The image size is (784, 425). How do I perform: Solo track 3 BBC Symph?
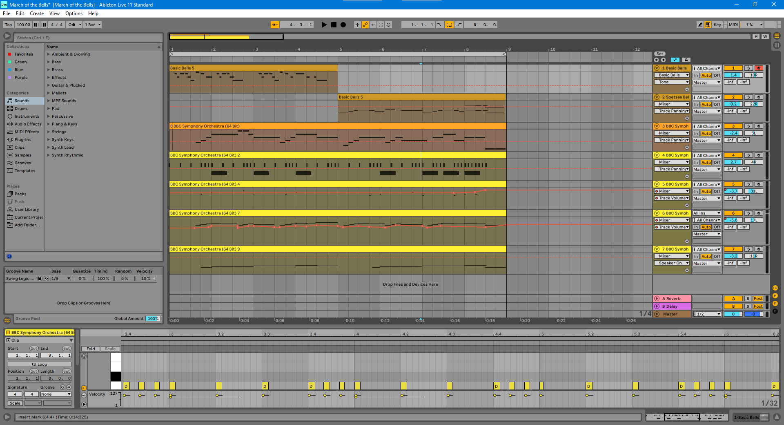click(x=748, y=126)
